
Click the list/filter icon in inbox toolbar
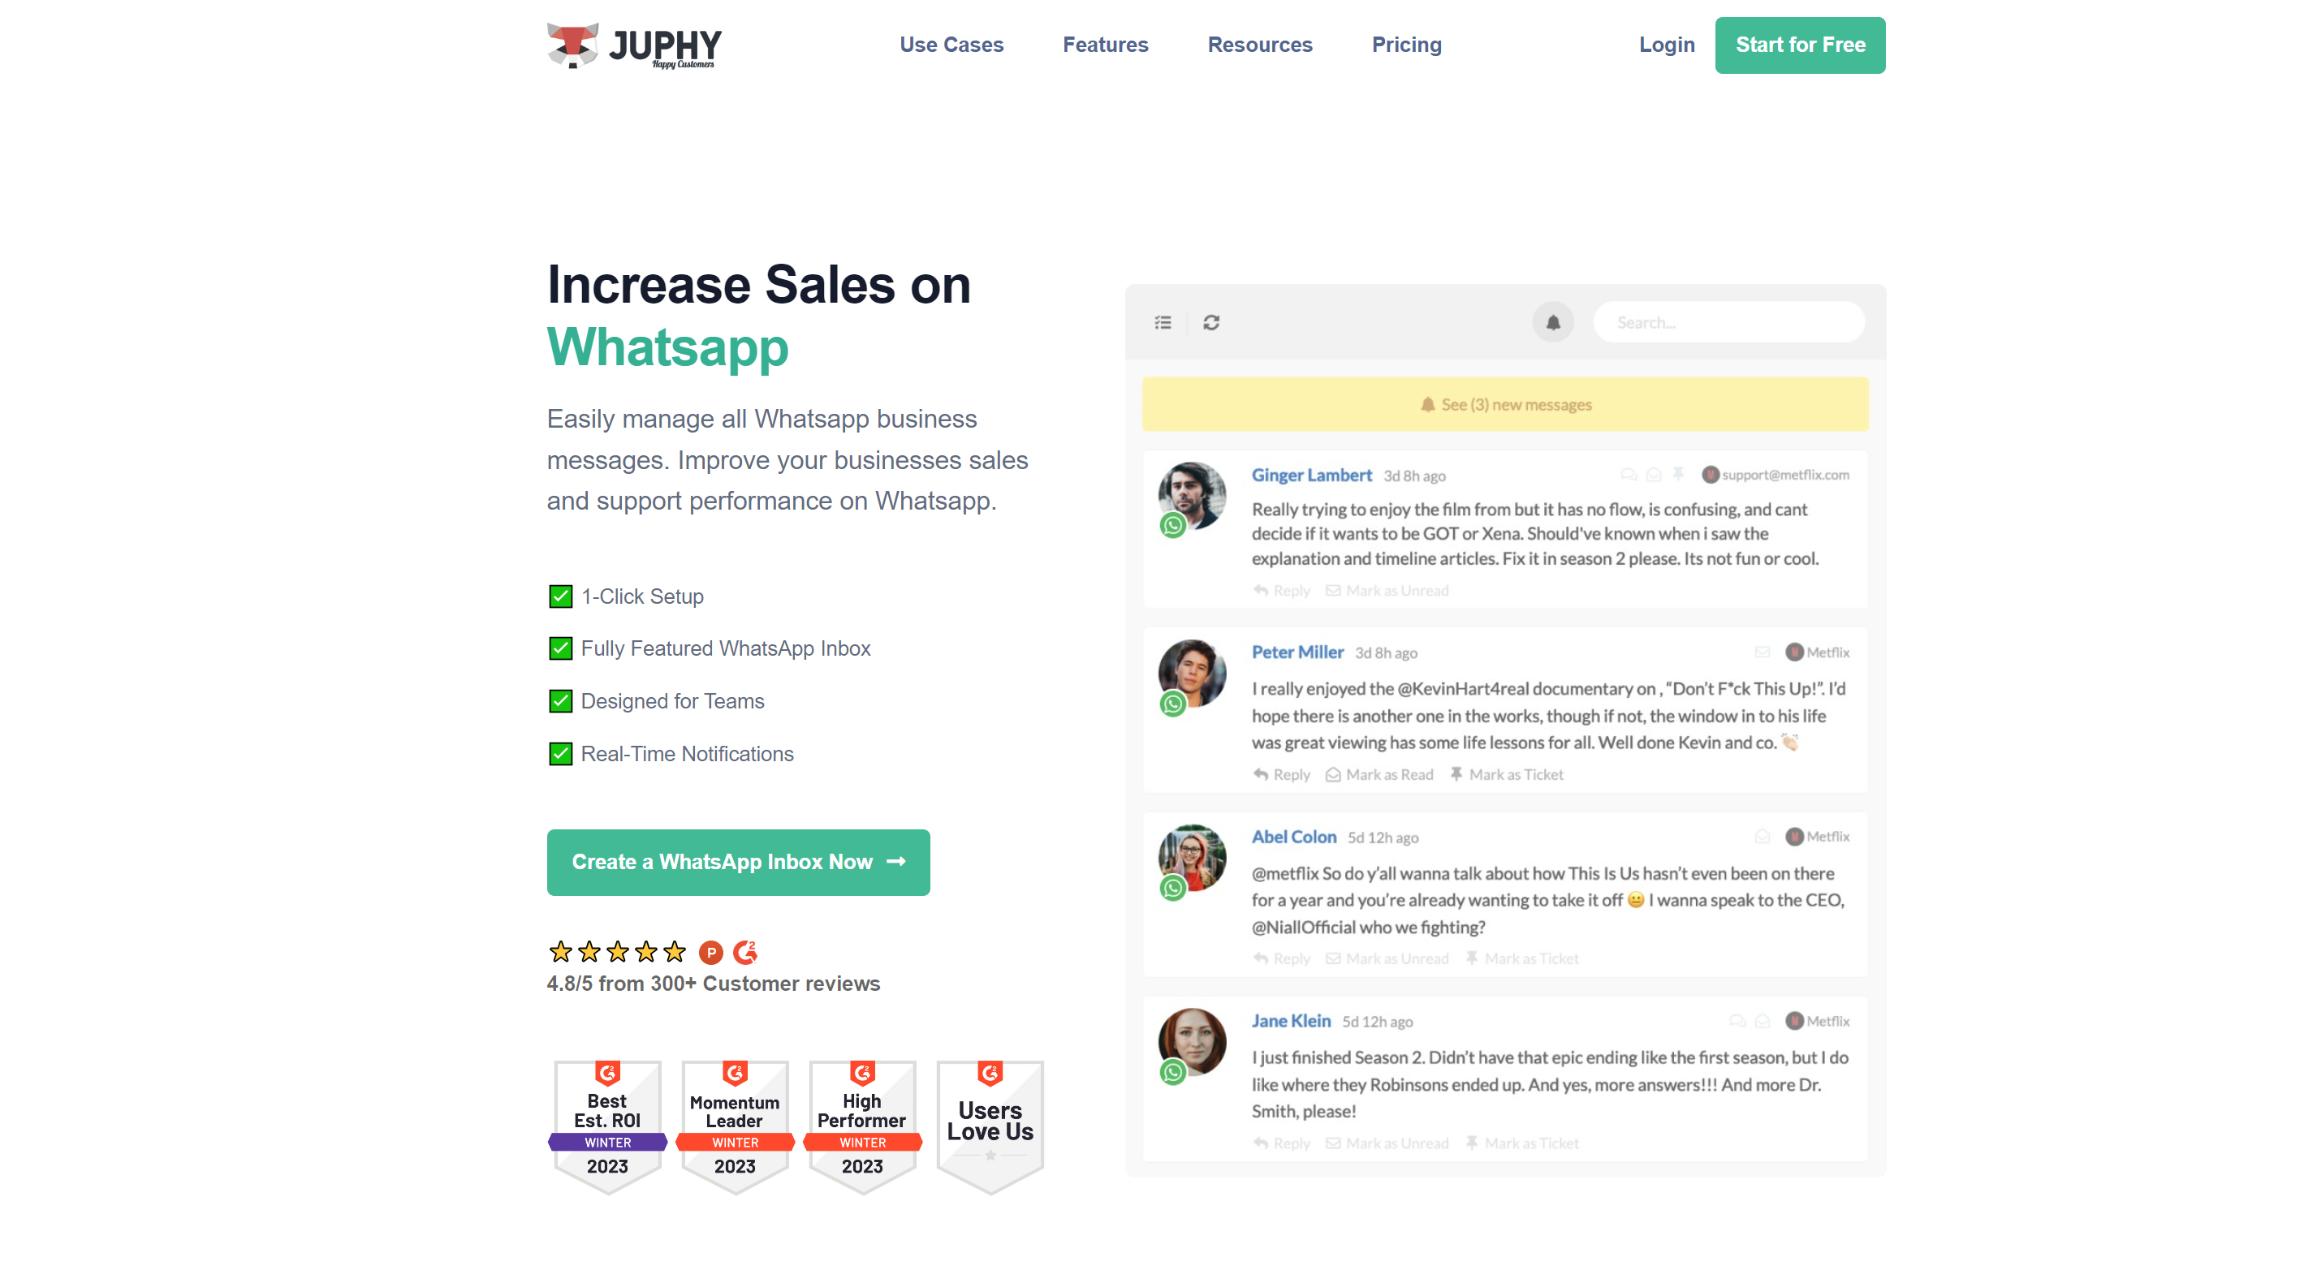point(1163,321)
